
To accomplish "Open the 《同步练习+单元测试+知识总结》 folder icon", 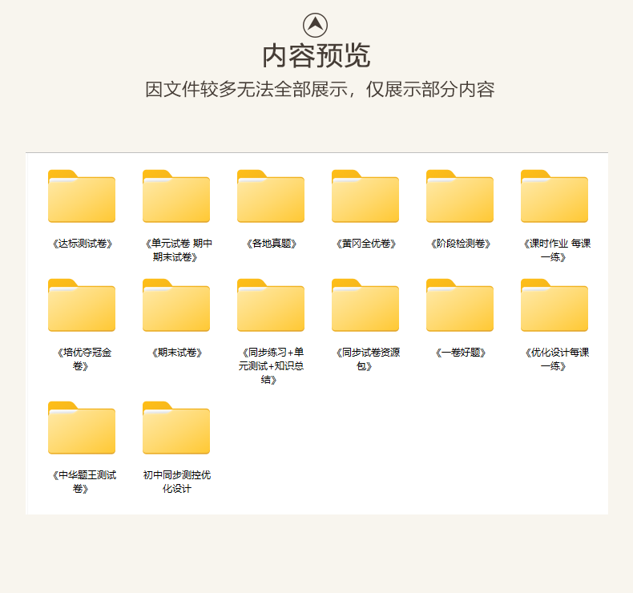I will tap(271, 305).
